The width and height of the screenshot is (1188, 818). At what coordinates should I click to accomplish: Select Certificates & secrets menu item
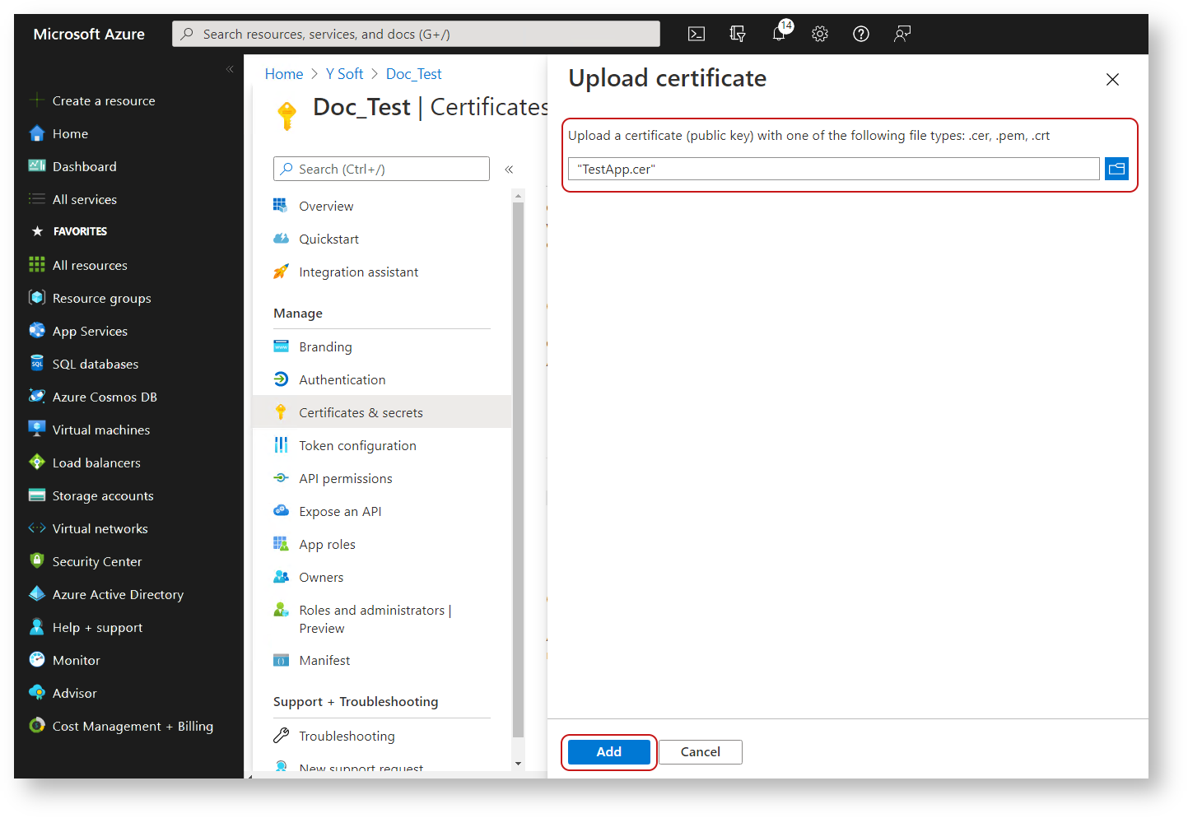pyautogui.click(x=382, y=412)
